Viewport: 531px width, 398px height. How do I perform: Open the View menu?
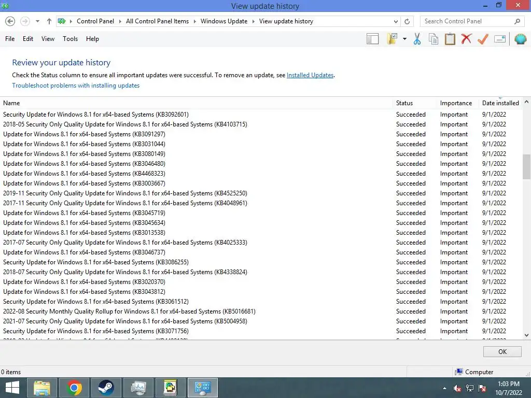click(48, 39)
